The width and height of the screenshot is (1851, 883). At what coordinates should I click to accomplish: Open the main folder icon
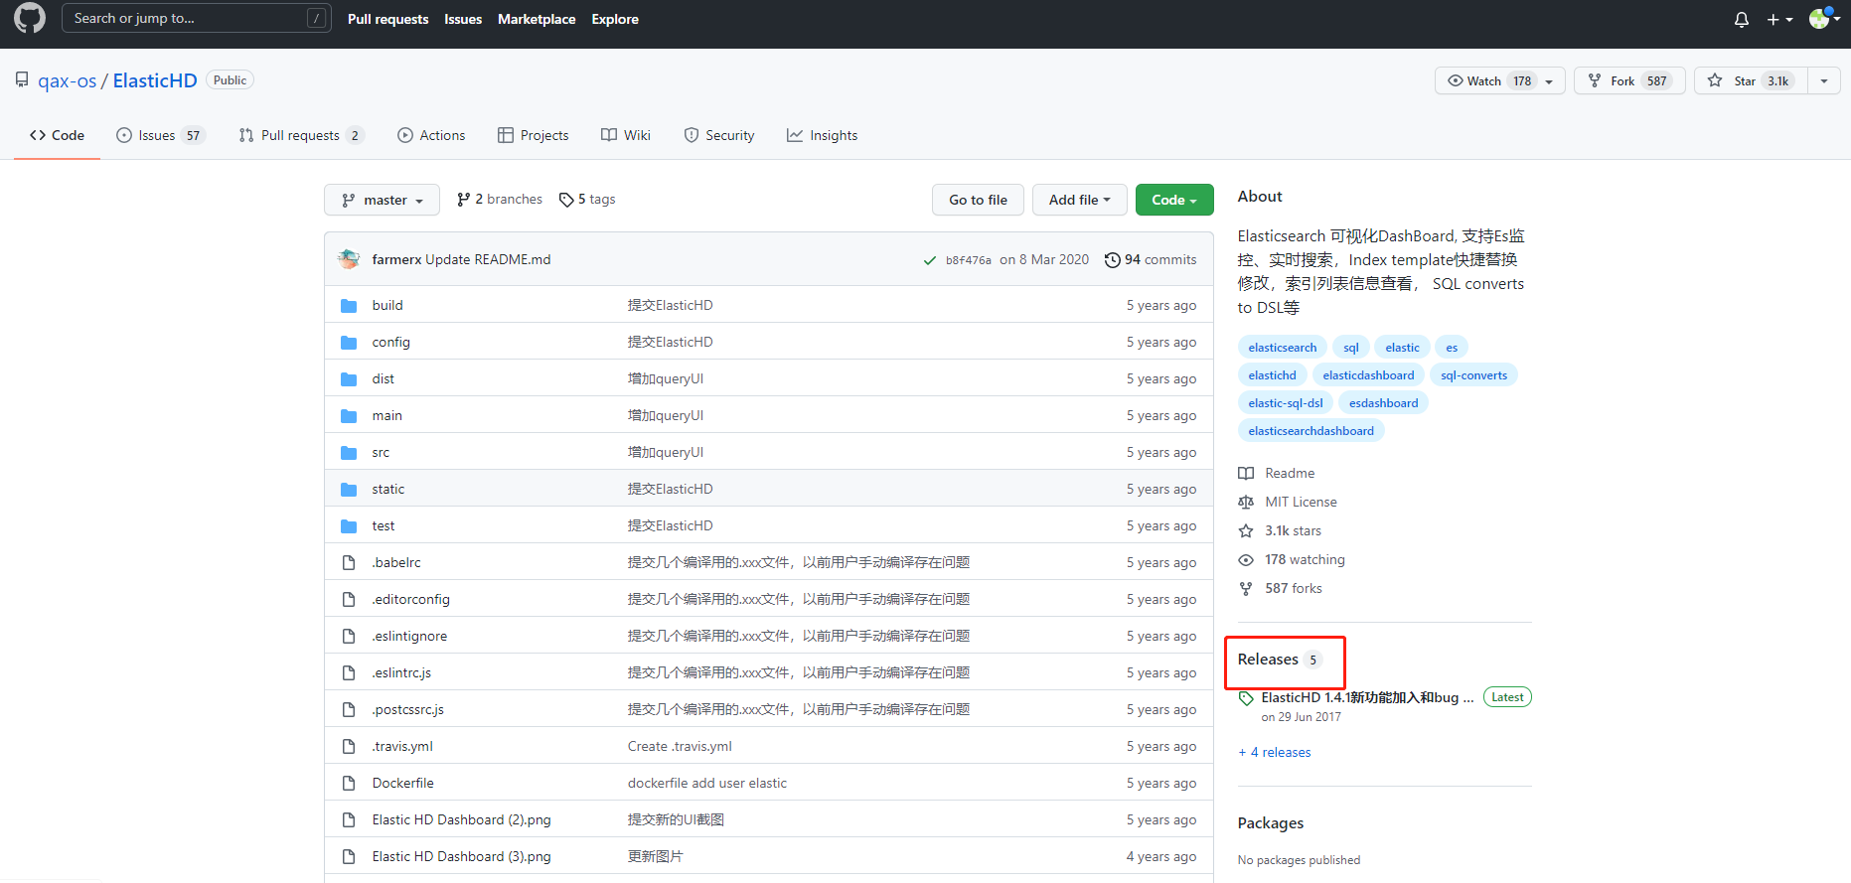349,416
